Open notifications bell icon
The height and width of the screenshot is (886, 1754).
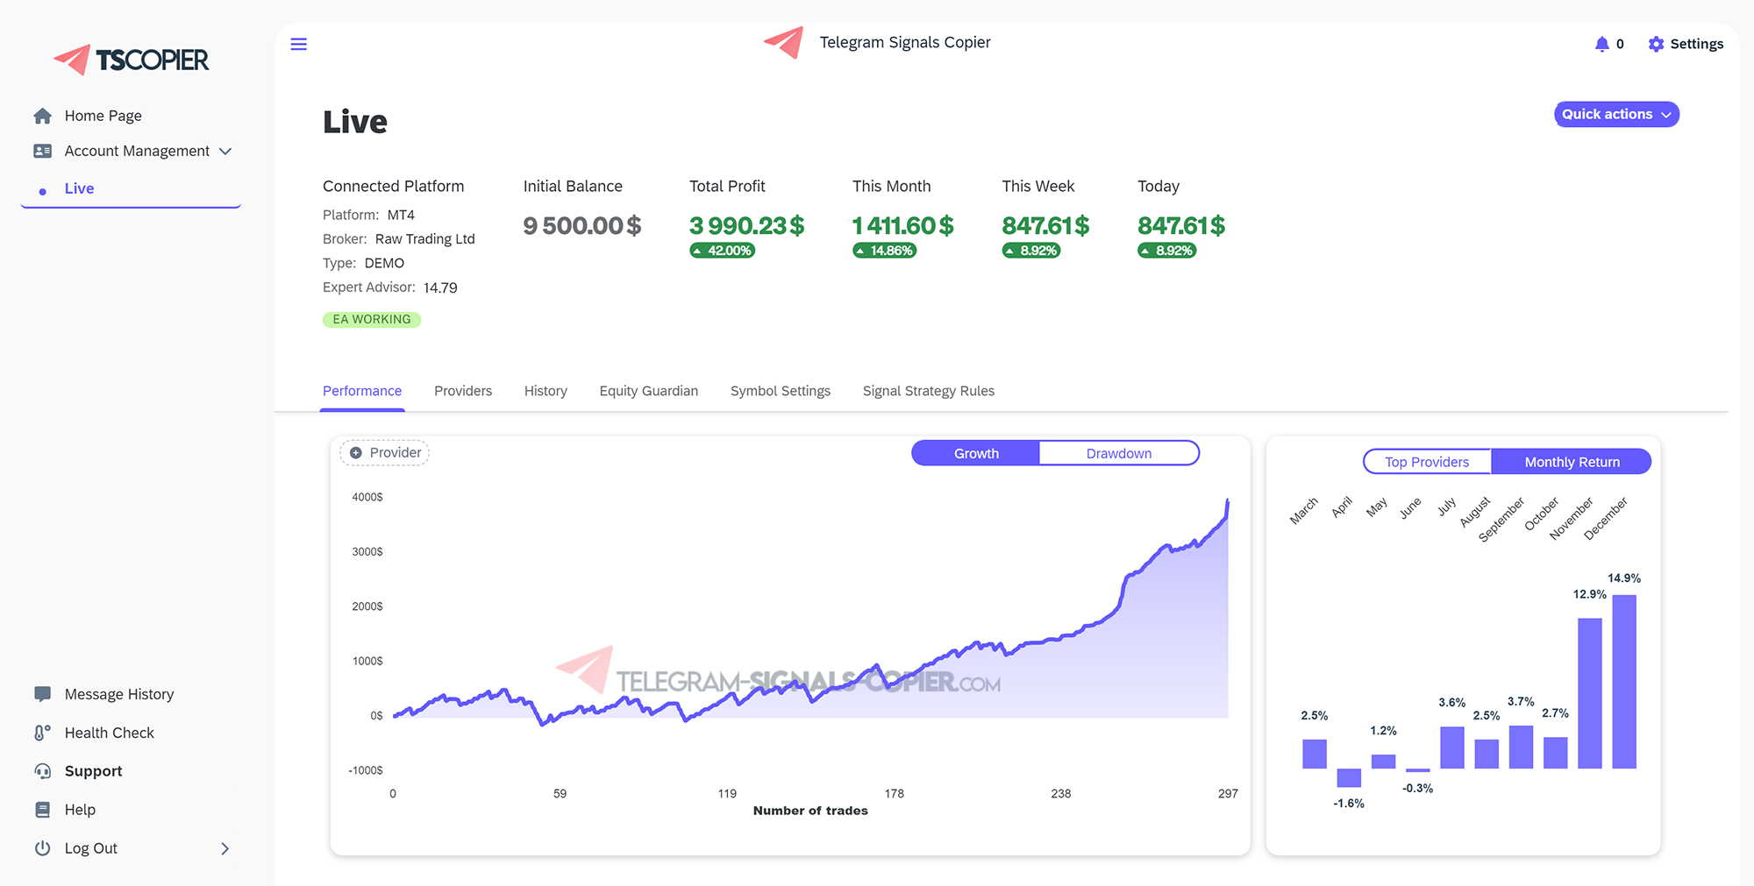pyautogui.click(x=1601, y=44)
